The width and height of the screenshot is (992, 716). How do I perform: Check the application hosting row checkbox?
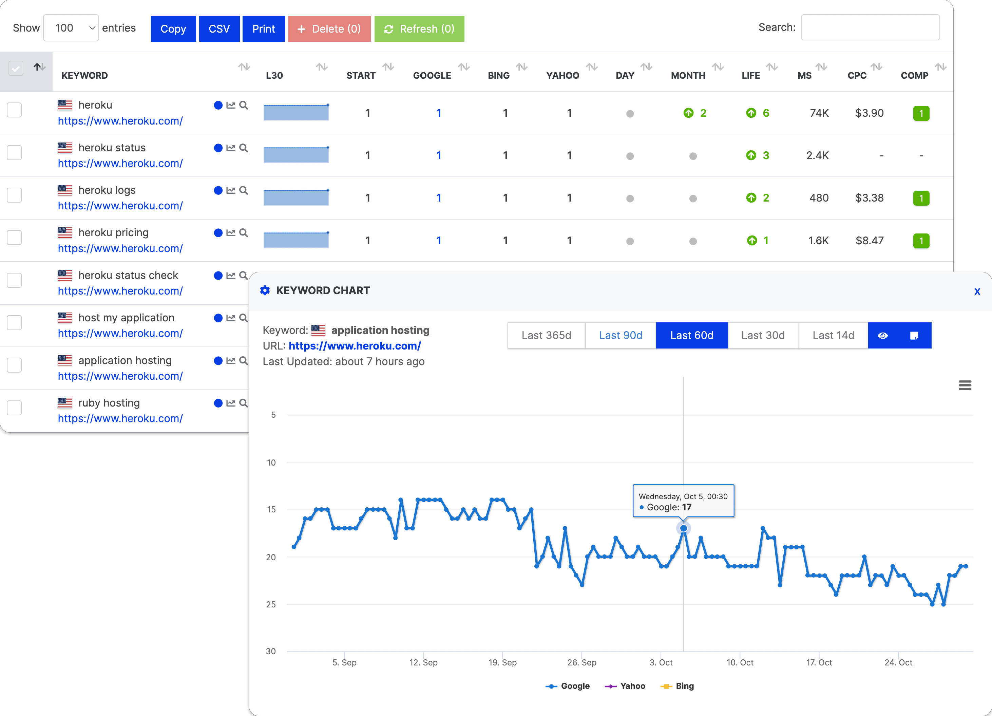pyautogui.click(x=15, y=365)
